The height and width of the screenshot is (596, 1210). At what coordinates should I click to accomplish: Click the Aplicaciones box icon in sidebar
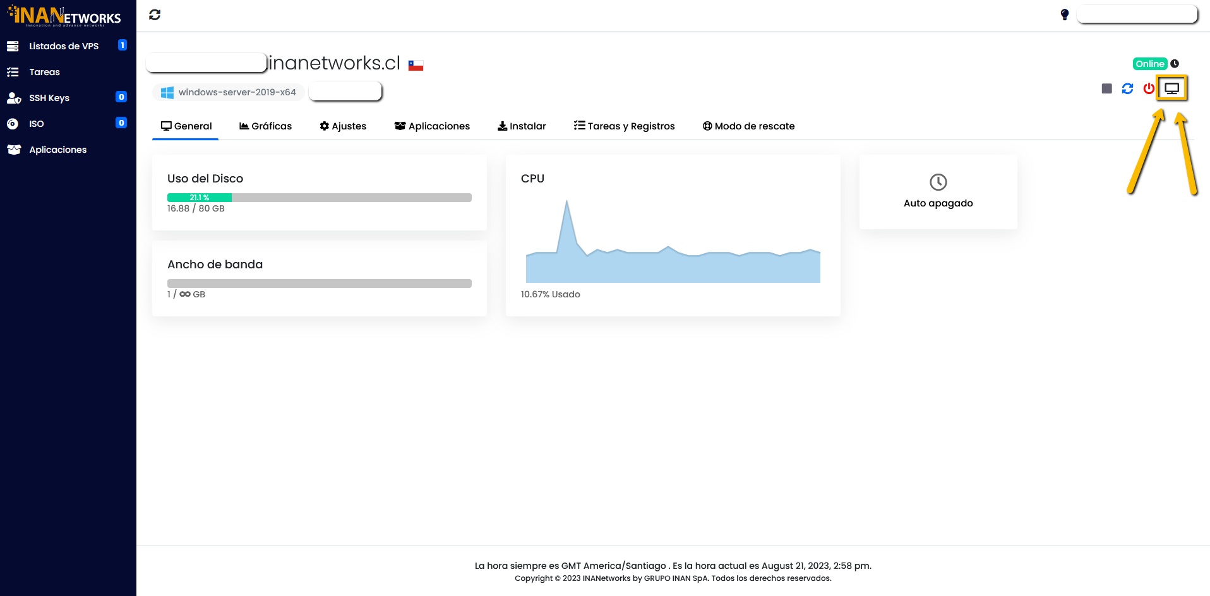point(14,150)
